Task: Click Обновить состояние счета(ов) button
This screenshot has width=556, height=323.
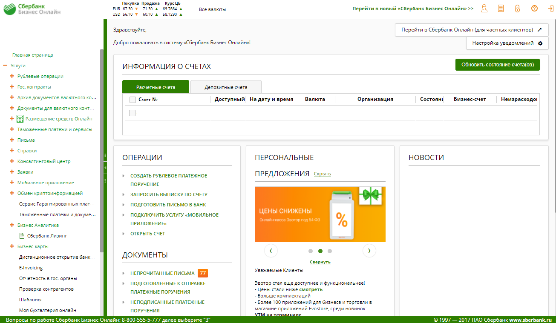Action: 498,65
